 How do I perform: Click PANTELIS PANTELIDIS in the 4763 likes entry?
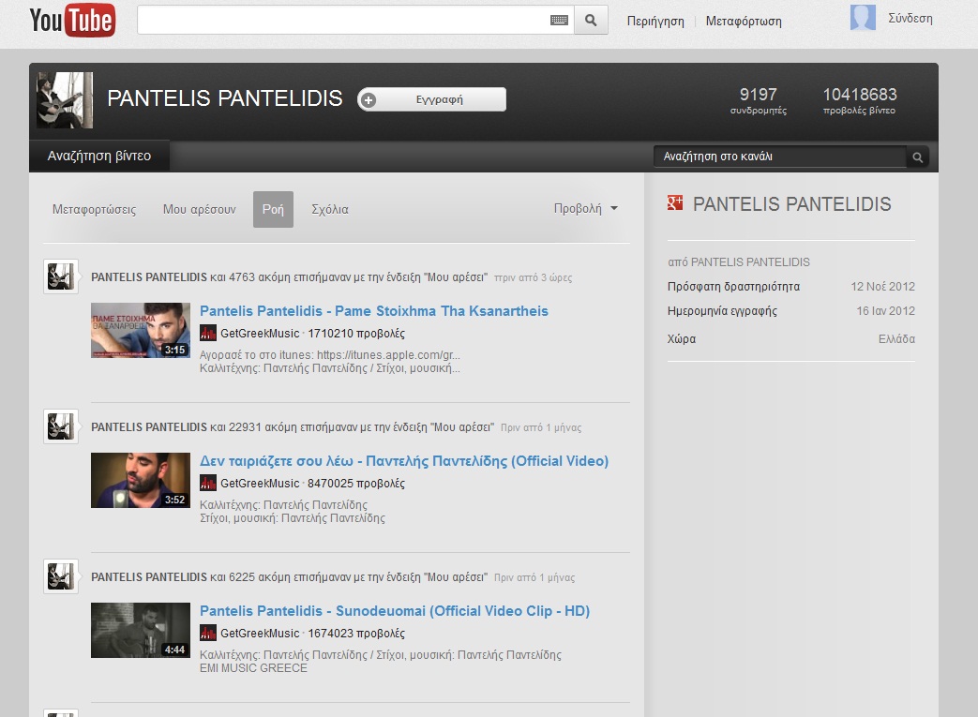149,276
